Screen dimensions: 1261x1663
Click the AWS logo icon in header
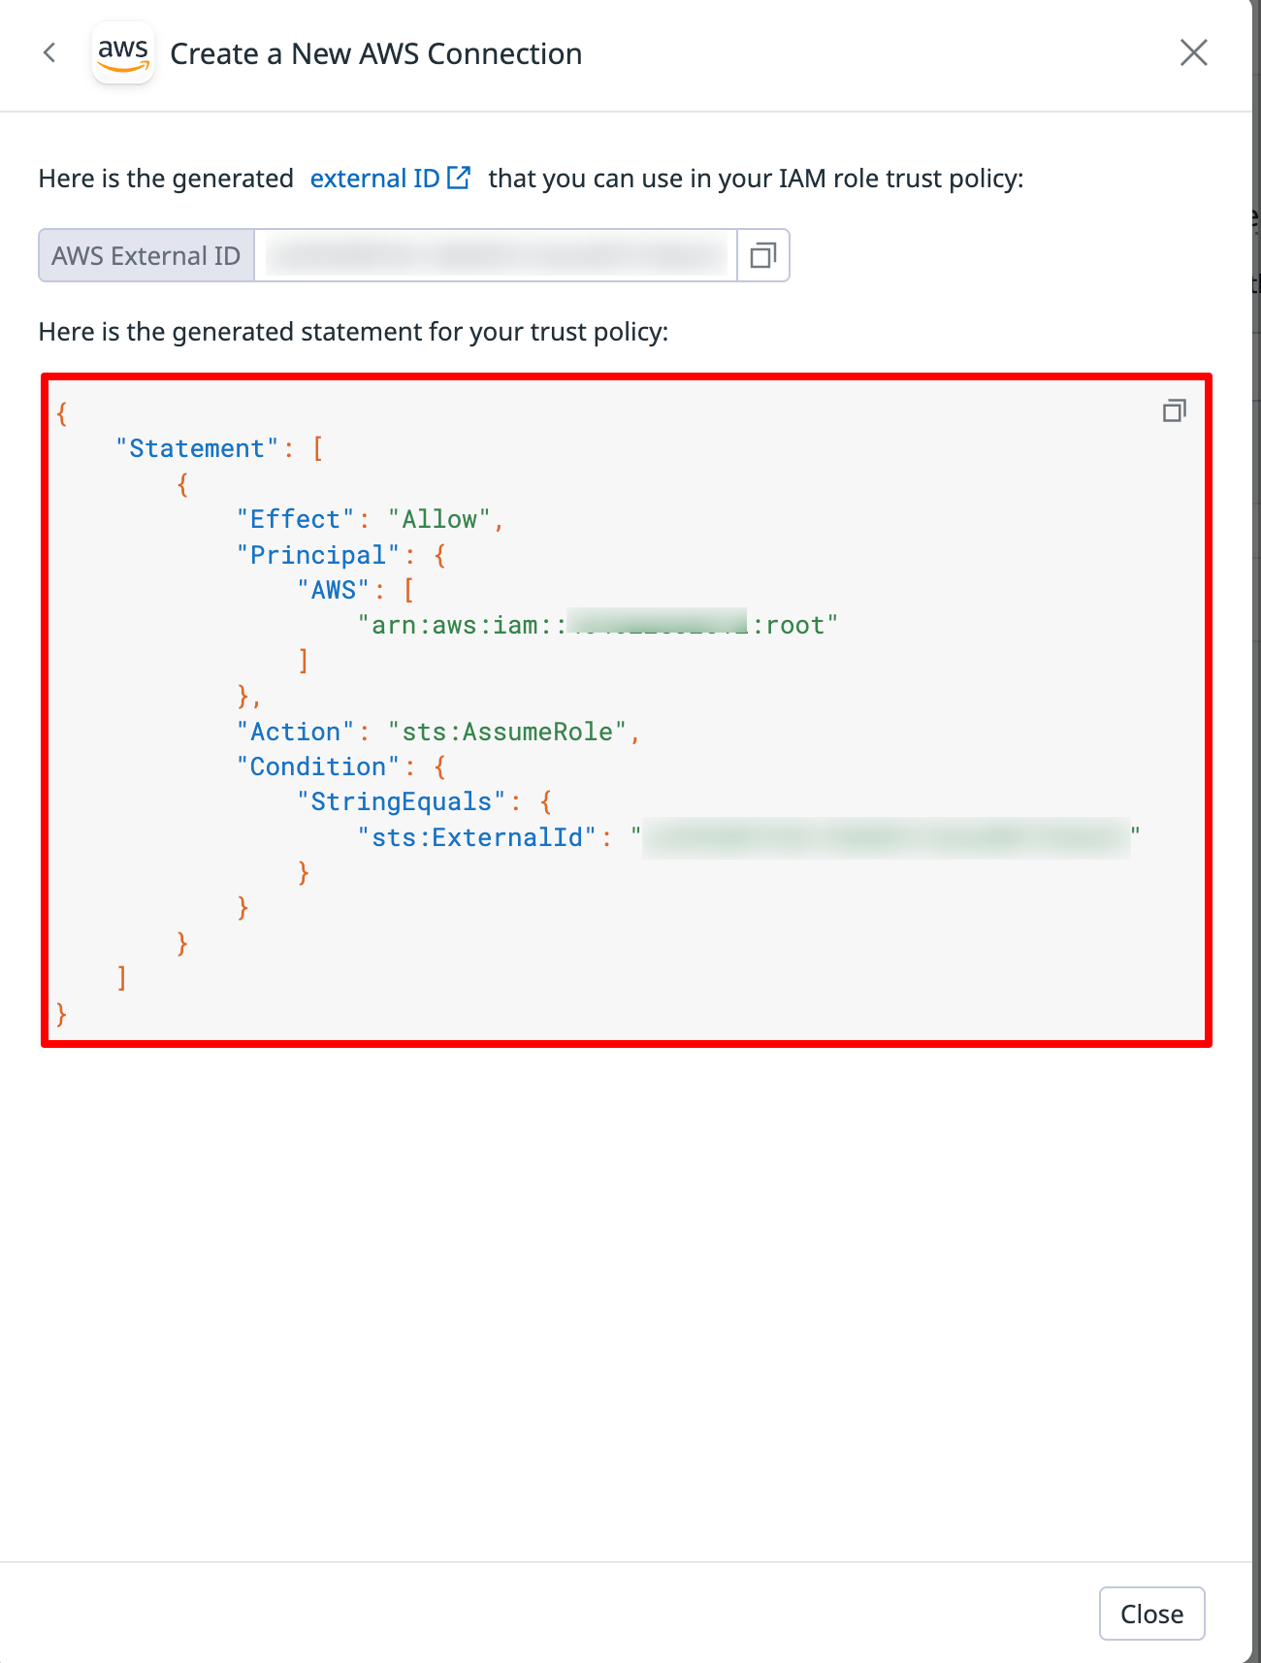click(123, 52)
